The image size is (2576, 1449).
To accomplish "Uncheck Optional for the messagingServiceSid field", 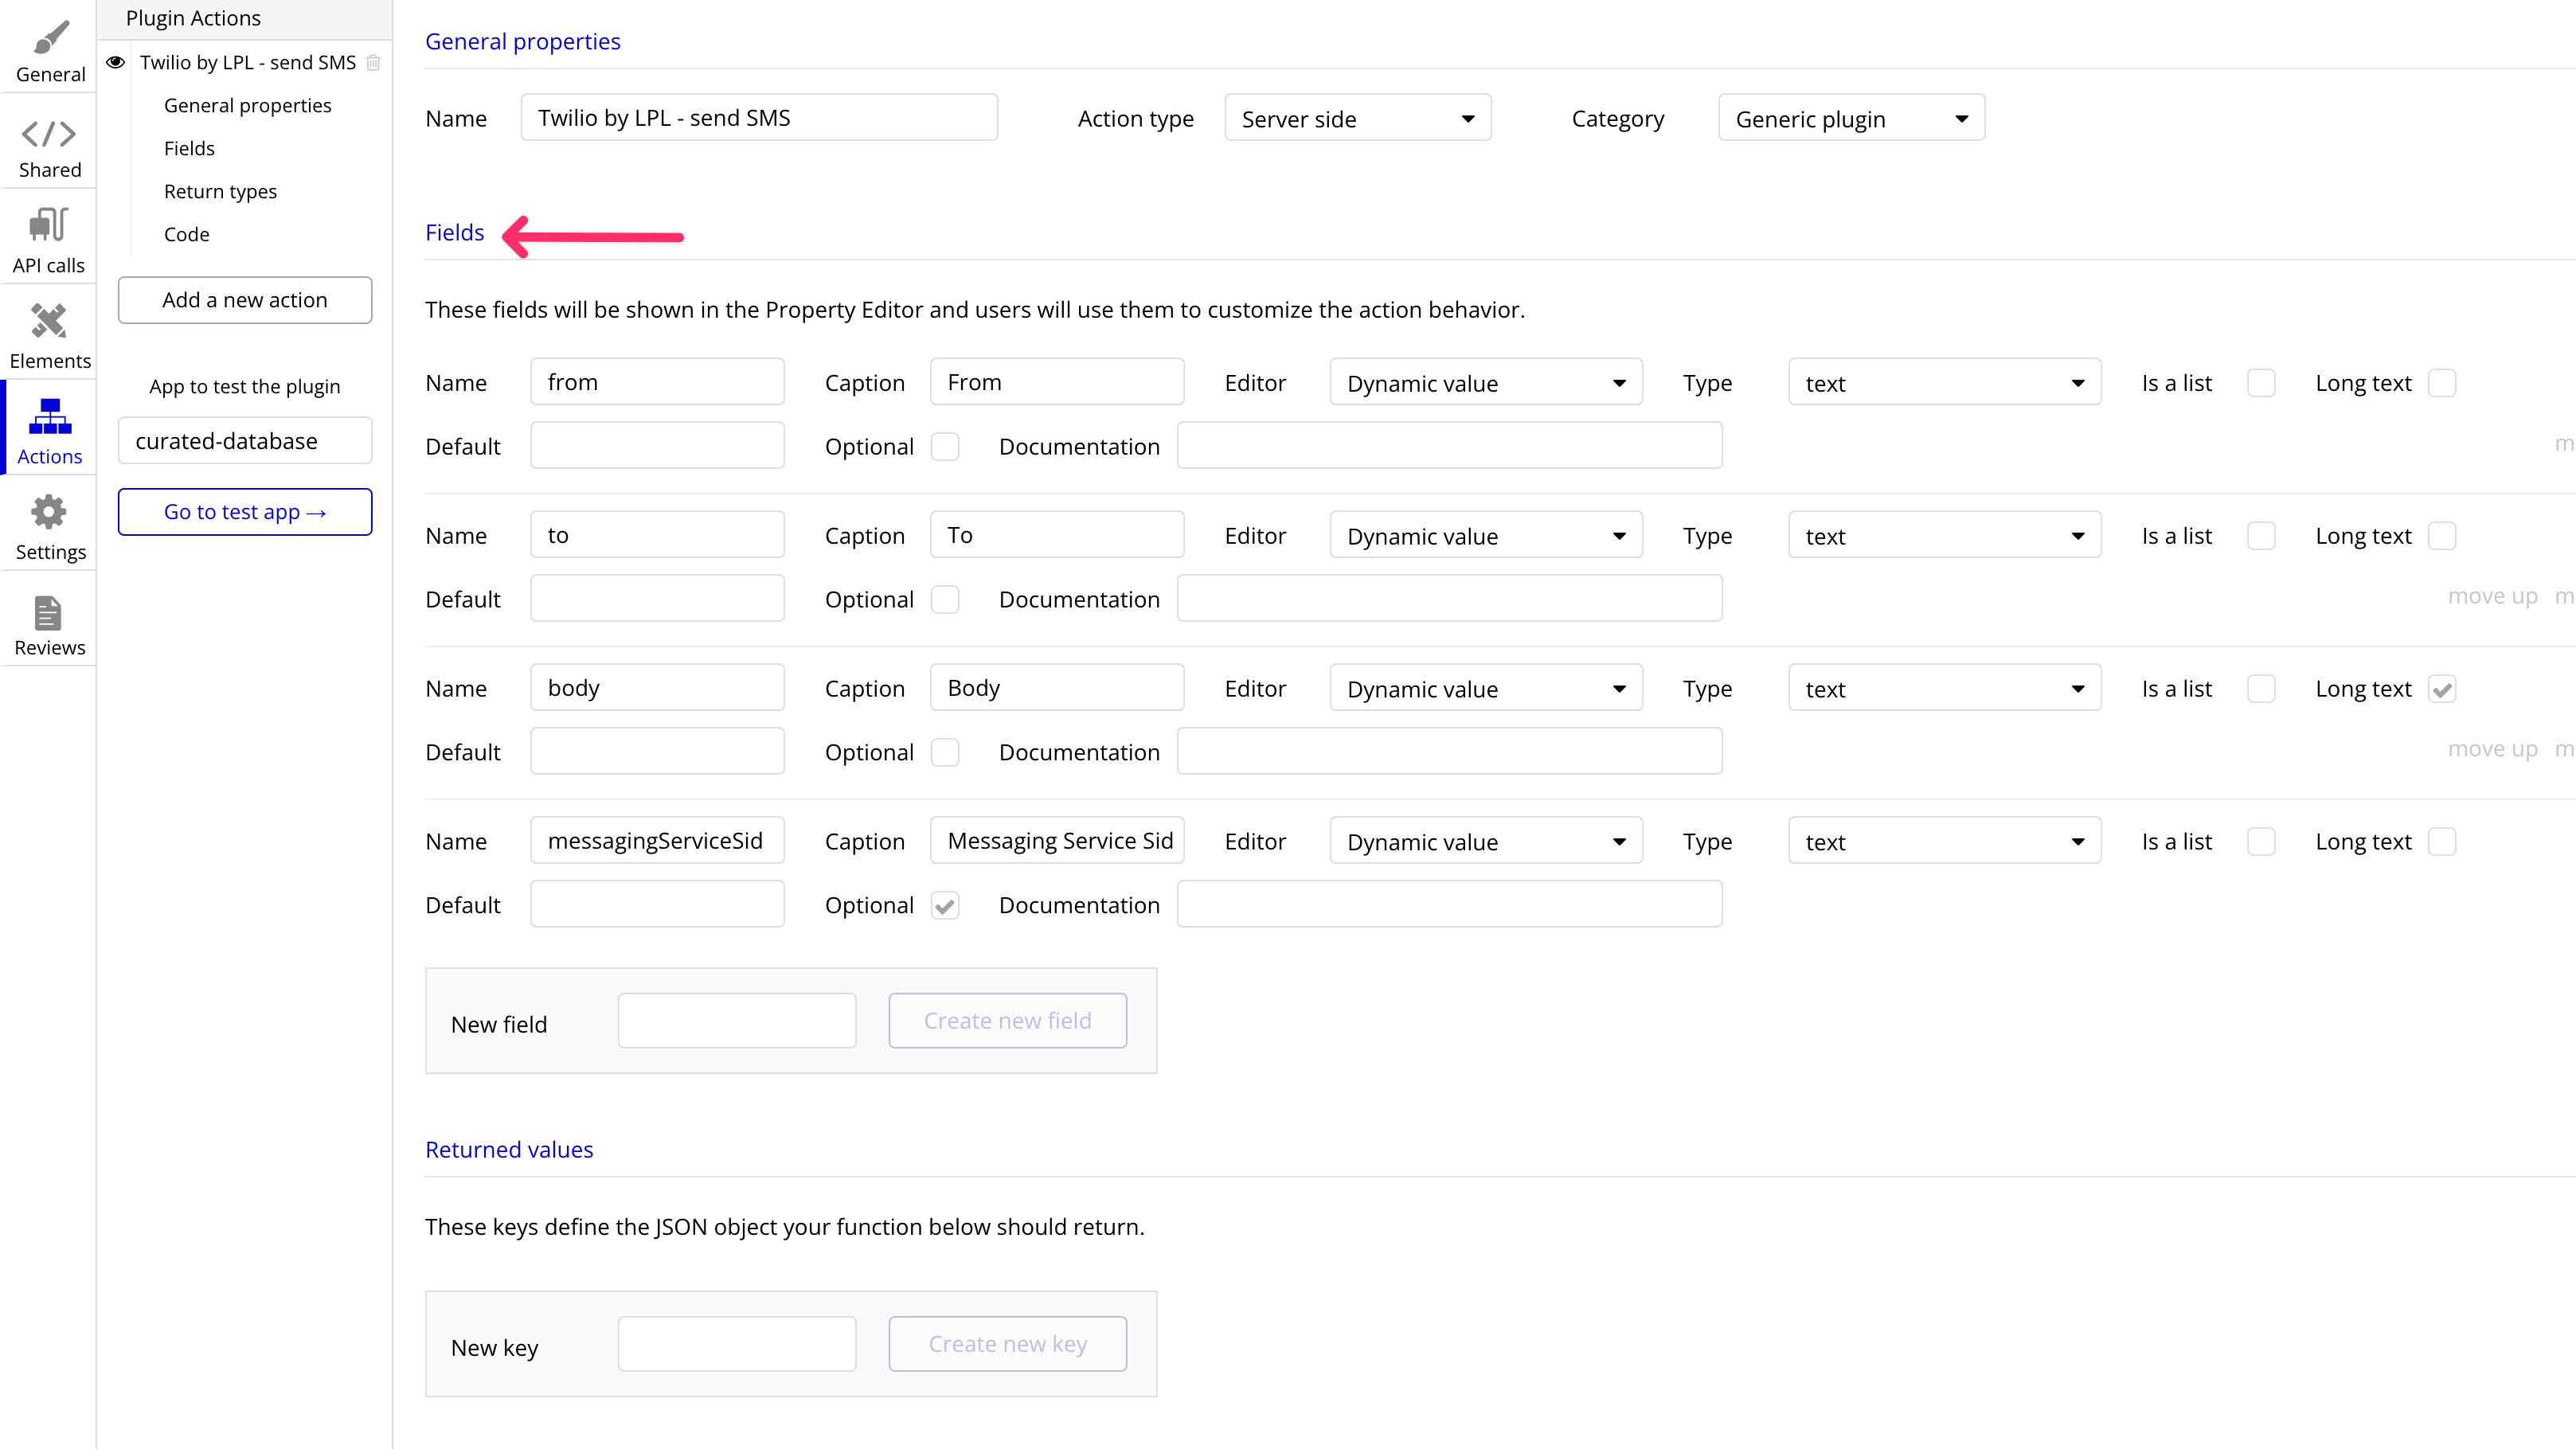I will 945,906.
